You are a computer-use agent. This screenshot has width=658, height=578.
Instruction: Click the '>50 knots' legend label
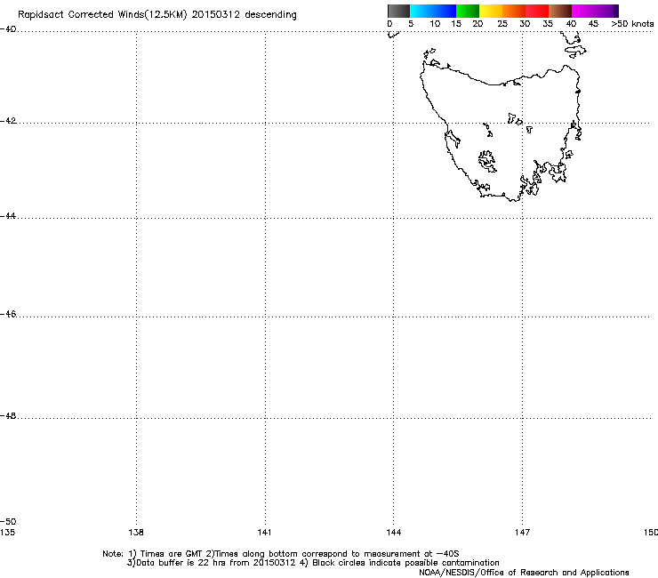(632, 24)
